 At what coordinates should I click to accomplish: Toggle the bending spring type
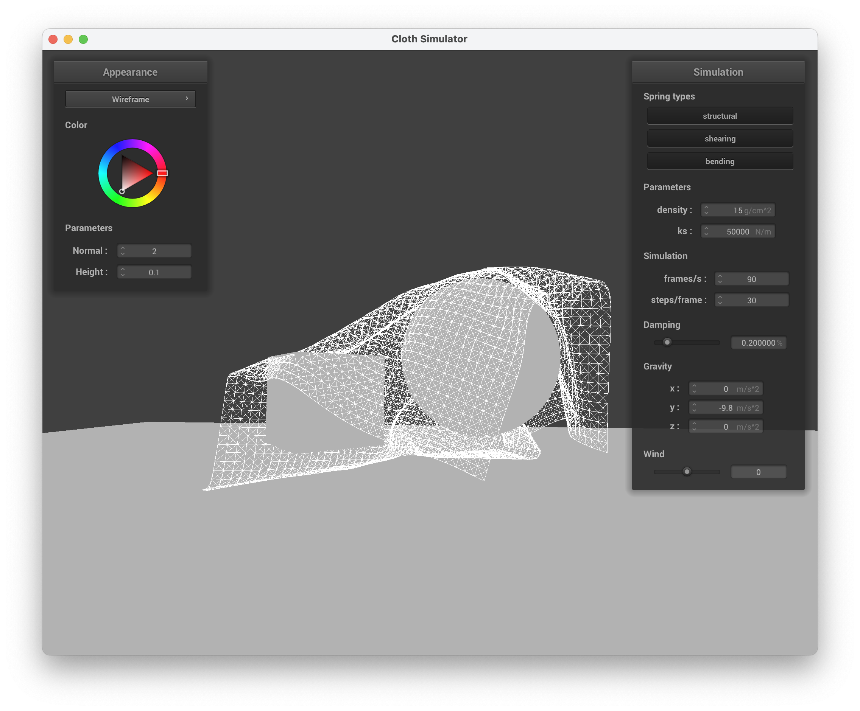[x=720, y=161]
